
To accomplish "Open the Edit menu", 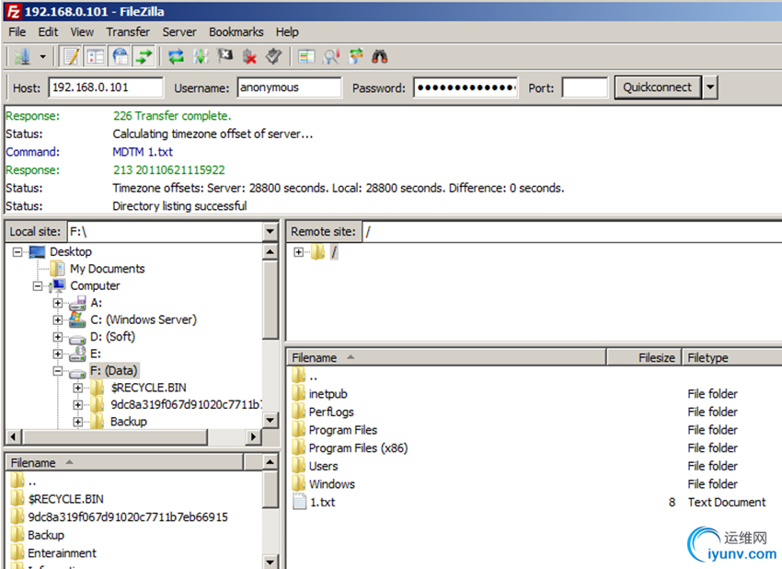I will pos(48,32).
